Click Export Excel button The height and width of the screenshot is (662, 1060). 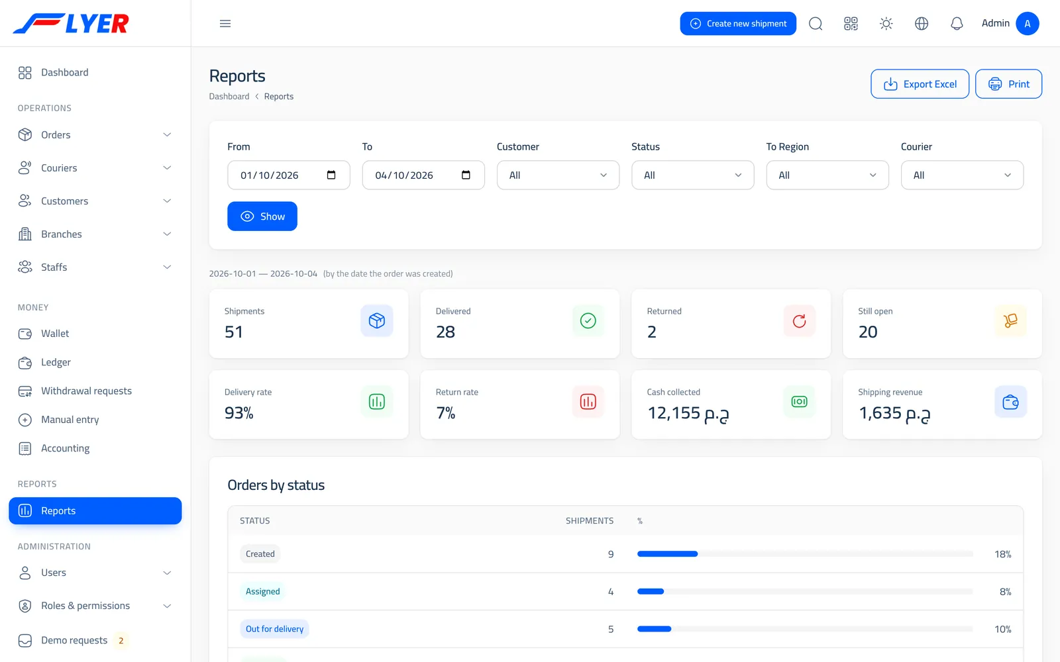(920, 84)
